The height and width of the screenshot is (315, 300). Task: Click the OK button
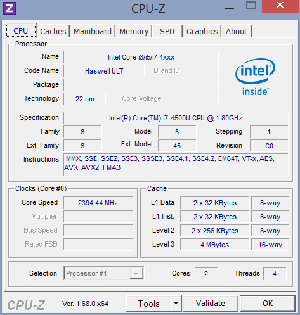pyautogui.click(x=268, y=304)
